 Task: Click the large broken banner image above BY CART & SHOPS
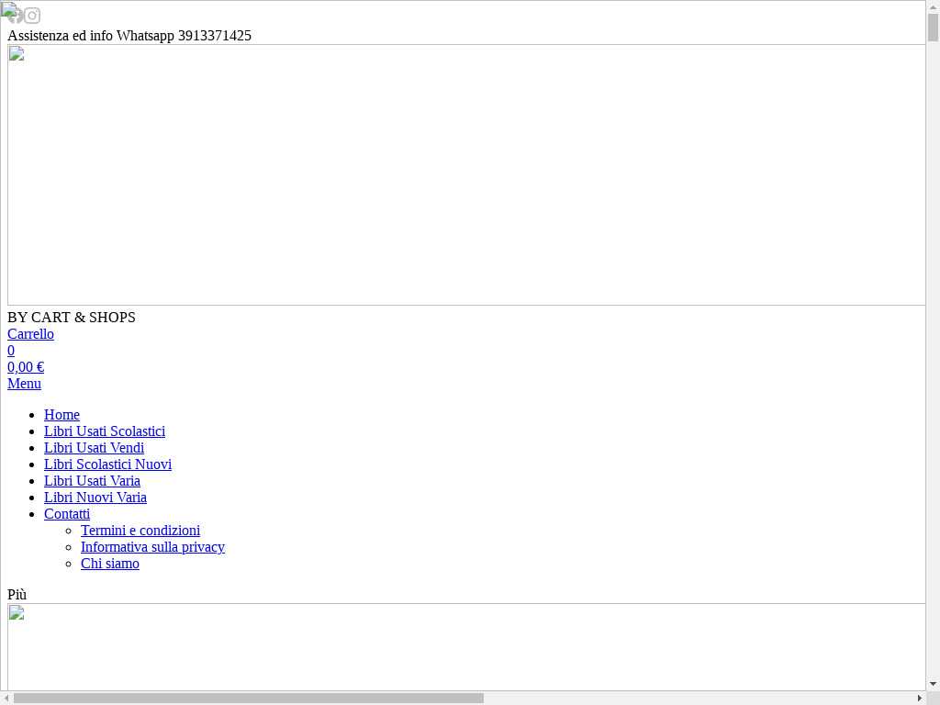click(466, 175)
